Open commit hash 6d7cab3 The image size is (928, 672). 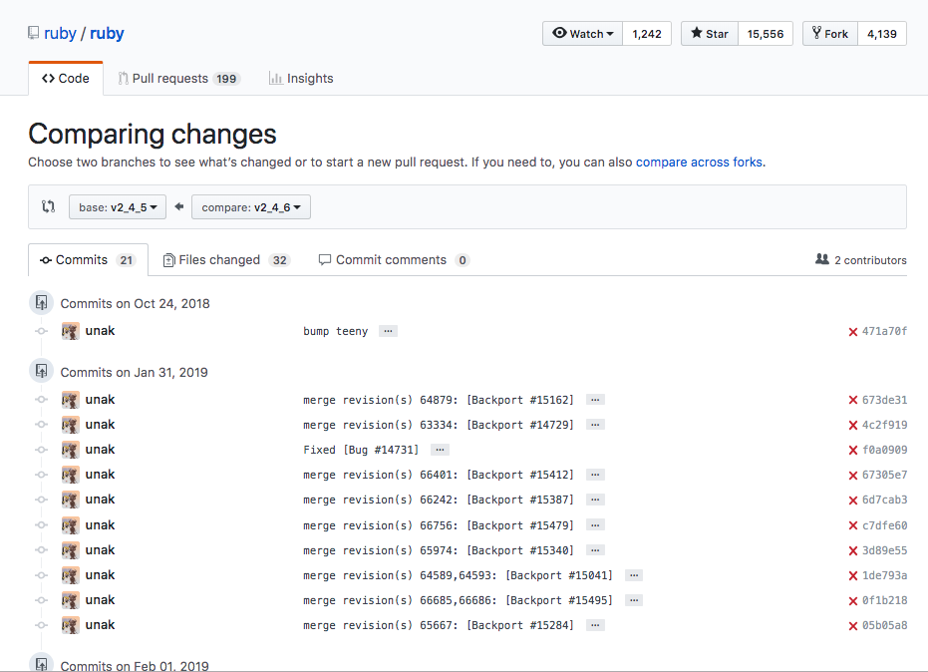(884, 500)
